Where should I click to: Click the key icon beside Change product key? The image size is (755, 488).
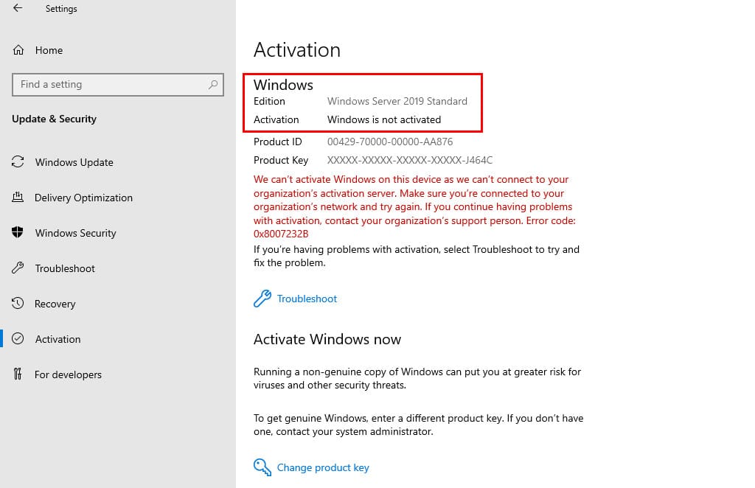pos(262,467)
